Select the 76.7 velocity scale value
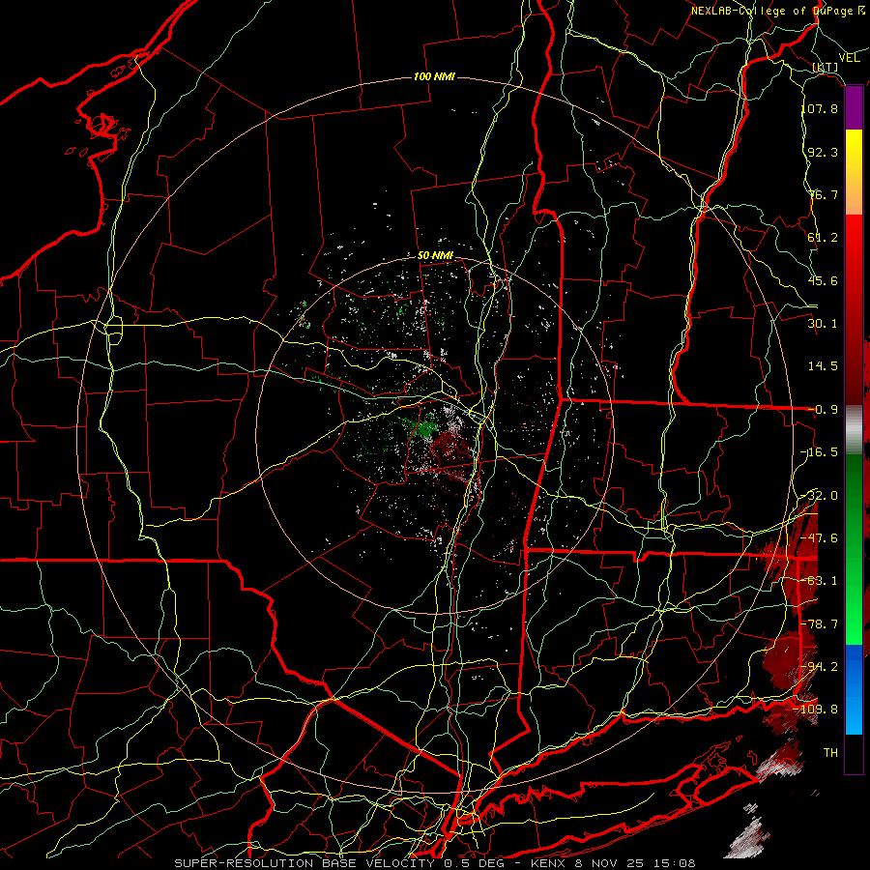Viewport: 870px width, 870px height. click(x=823, y=194)
